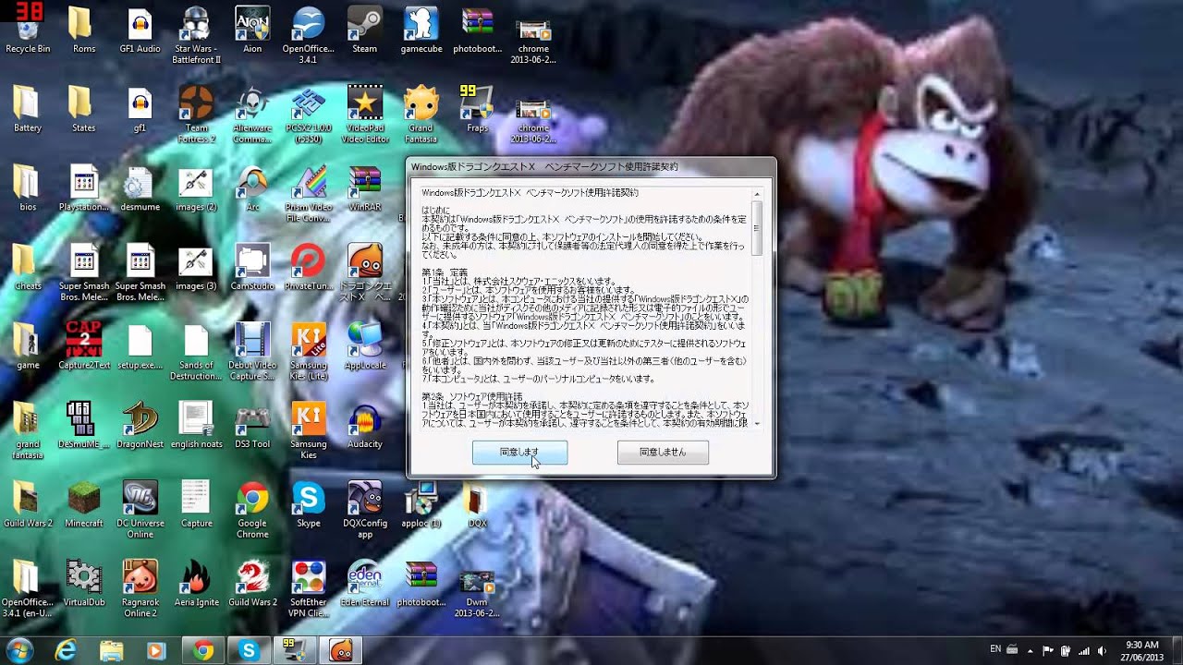Select the PCSX2 desktop shortcut
This screenshot has height=665, width=1183.
pos(308,115)
